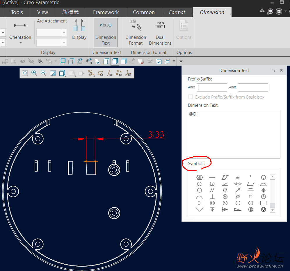This screenshot has height=271, width=290.
Task: Click the Zoom In magnifier
Action: tap(34, 73)
